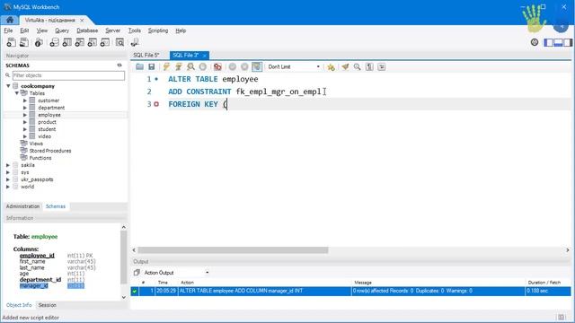Viewport: 575px width, 323px height.
Task: Go to the Home tab icon
Action: (x=10, y=20)
